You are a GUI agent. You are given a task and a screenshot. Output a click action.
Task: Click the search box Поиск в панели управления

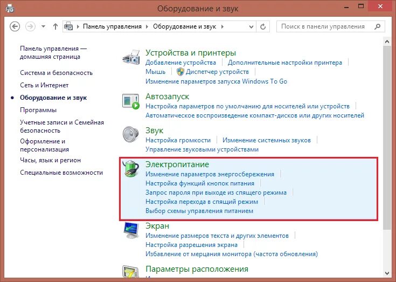[x=331, y=26]
